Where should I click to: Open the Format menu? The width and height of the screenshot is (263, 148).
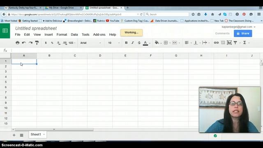point(62,35)
